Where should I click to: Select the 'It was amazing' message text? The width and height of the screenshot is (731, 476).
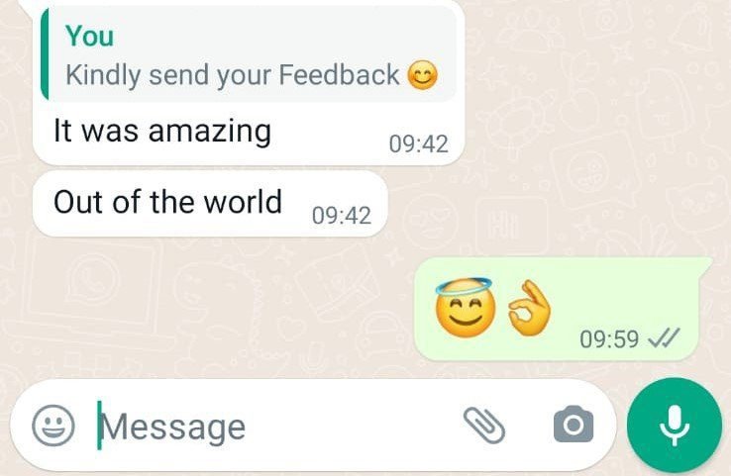[162, 131]
